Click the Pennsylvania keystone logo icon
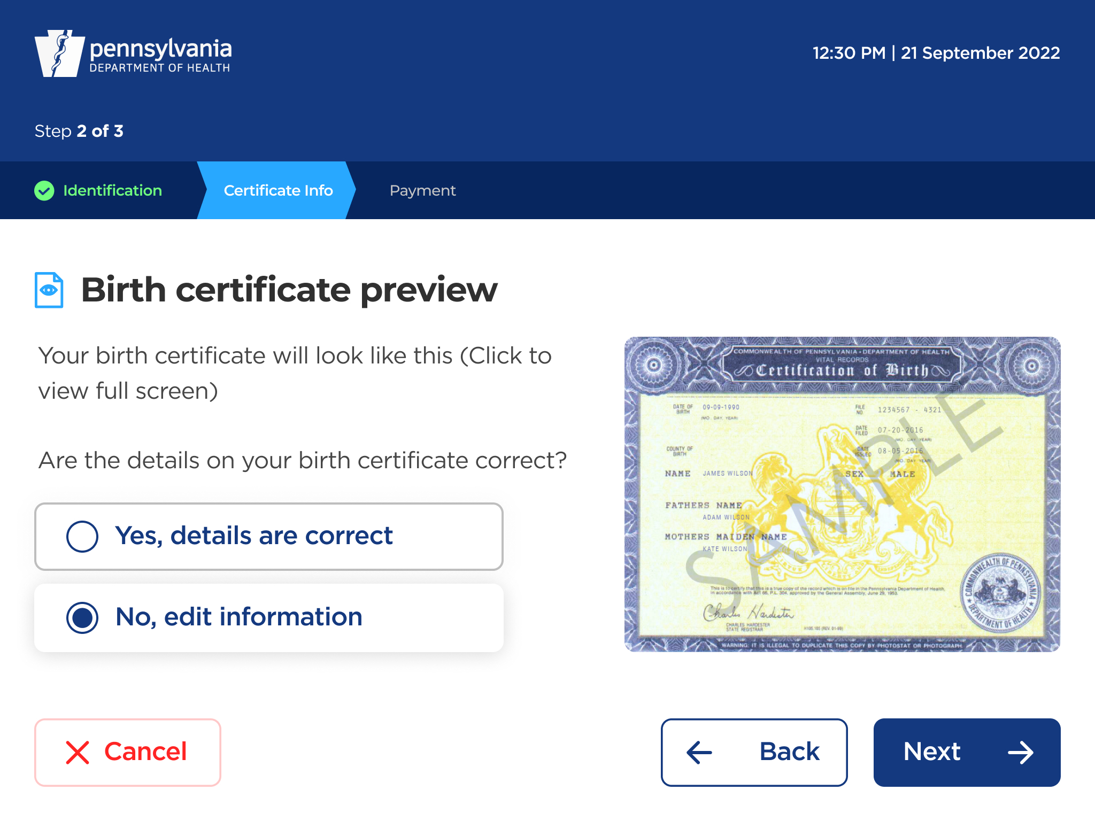The width and height of the screenshot is (1095, 821). [x=59, y=53]
